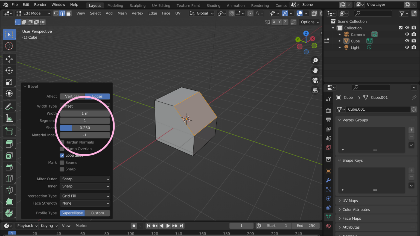Enable the Harden Normals checkbox

click(x=62, y=142)
